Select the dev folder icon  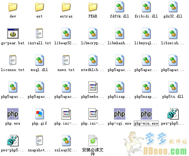(x=13, y=7)
